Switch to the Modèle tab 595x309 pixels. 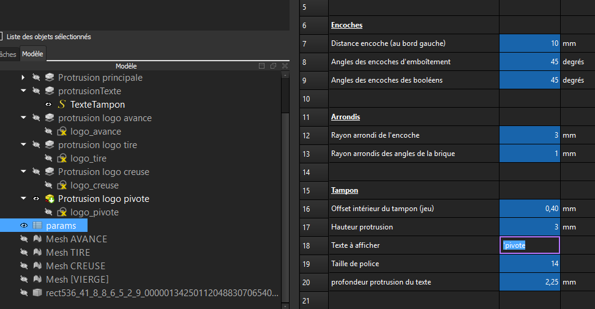click(32, 54)
